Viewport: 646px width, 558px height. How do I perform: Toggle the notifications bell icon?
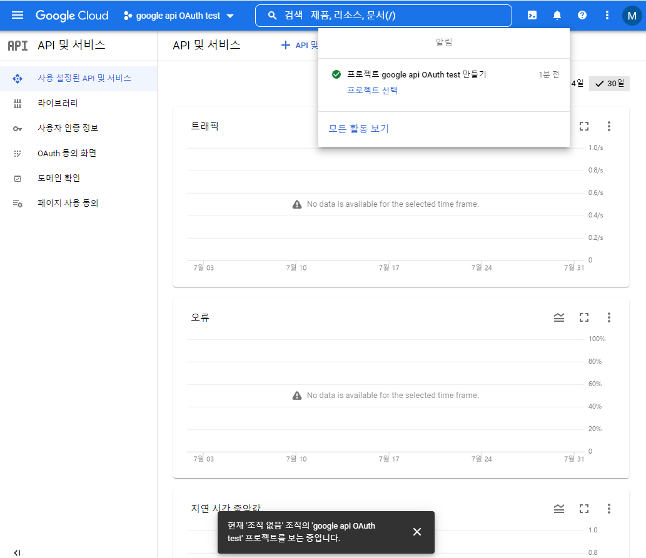tap(557, 15)
